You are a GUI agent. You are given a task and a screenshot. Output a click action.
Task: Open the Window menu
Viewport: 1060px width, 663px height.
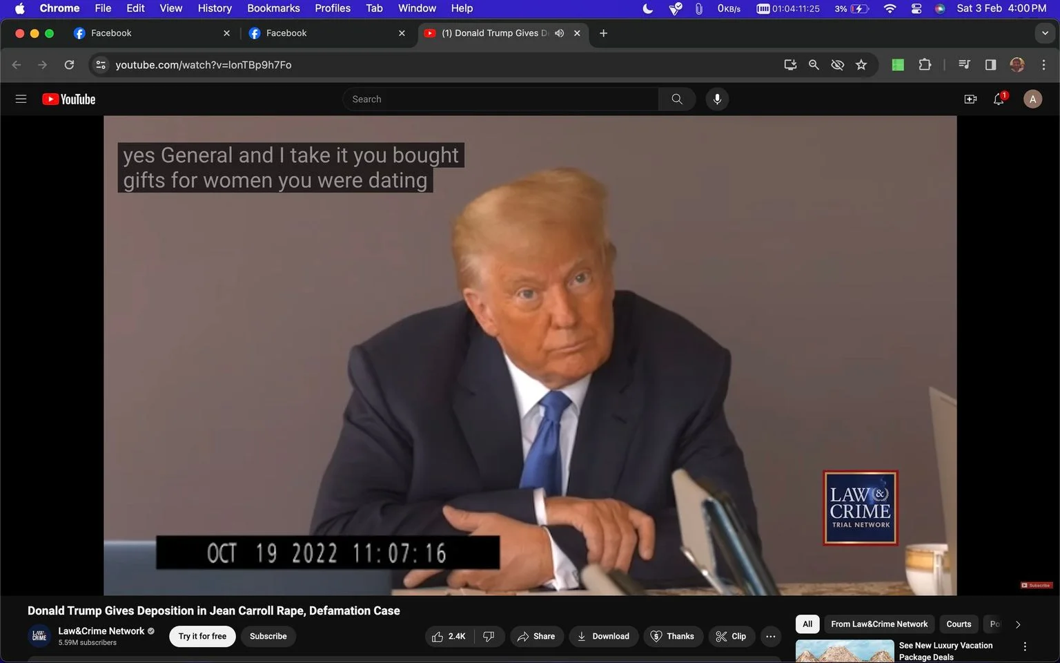click(417, 8)
